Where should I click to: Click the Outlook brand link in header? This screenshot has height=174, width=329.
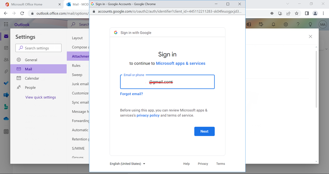coord(22,25)
